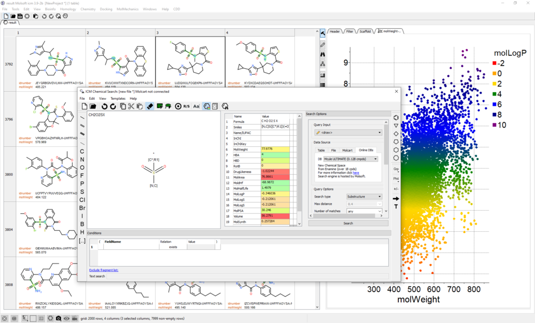Toggle the Eraser tool in Chemical Search

[x=150, y=106]
